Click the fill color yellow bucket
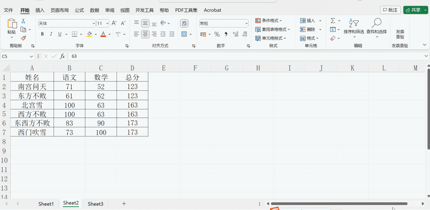This screenshot has height=210, width=430. [x=89, y=34]
